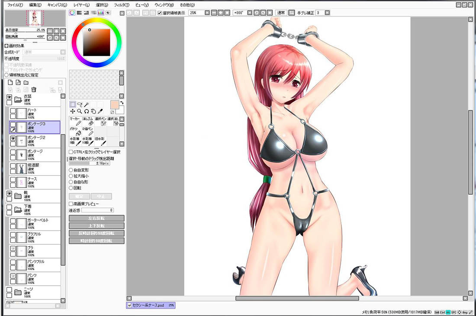Open the color wheel panel icon
This screenshot has height=316, width=476.
72,13
